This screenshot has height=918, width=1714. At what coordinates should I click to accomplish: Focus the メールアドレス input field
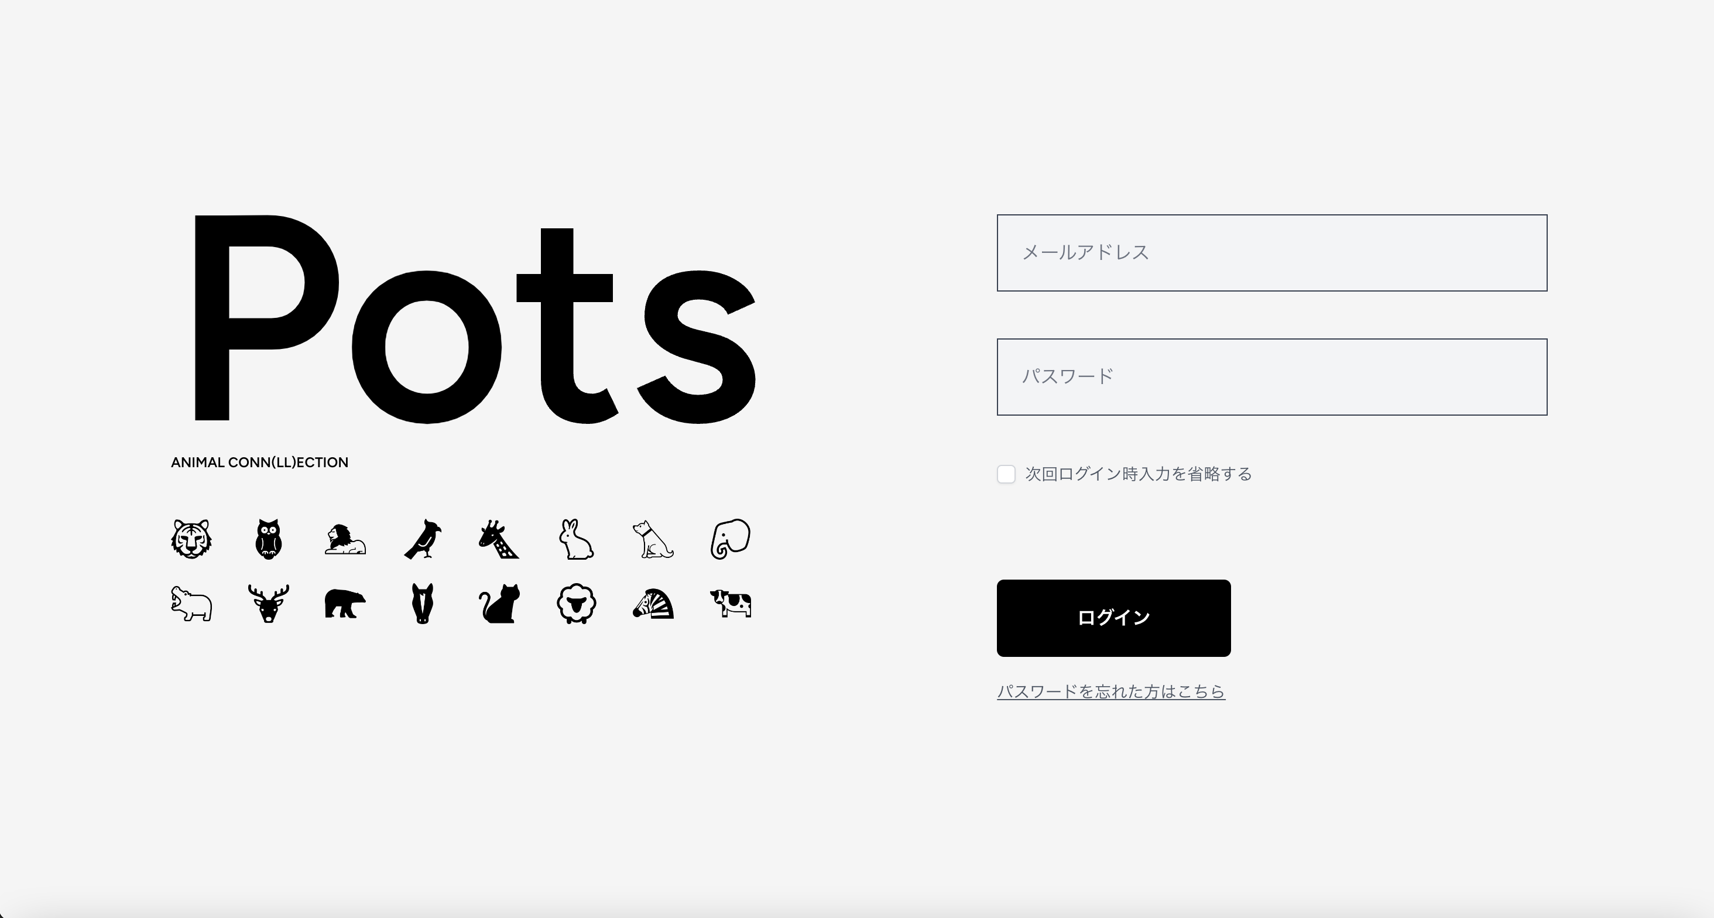pyautogui.click(x=1271, y=253)
